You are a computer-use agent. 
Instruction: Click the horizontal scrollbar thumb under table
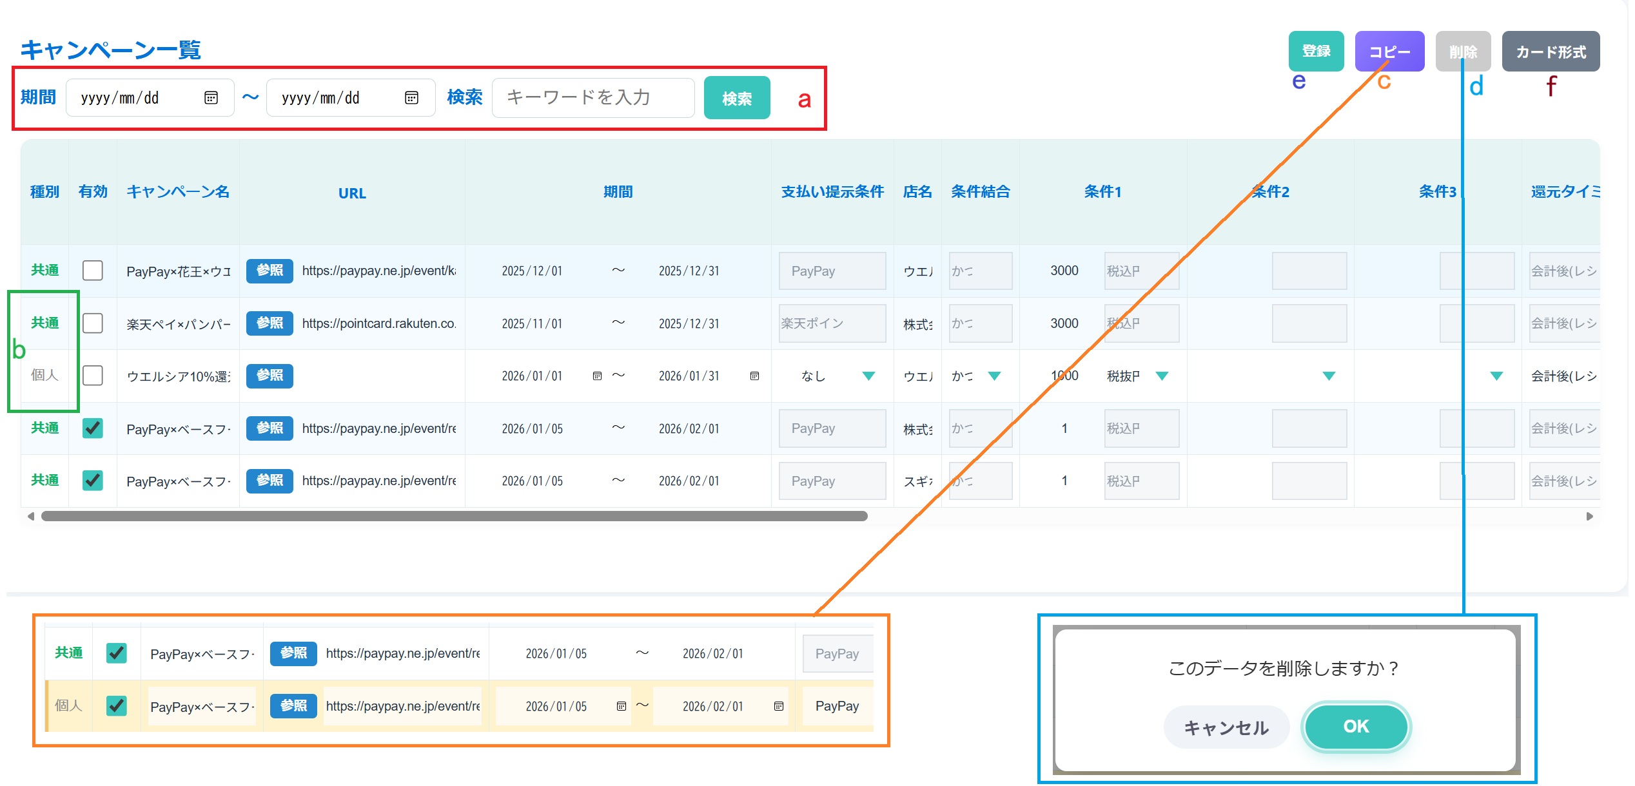[x=454, y=516]
